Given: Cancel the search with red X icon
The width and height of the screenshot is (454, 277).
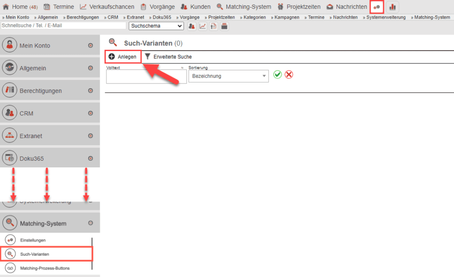Looking at the screenshot, I should 289,75.
